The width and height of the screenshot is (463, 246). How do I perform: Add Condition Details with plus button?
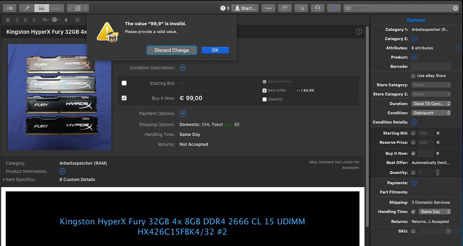(x=414, y=122)
